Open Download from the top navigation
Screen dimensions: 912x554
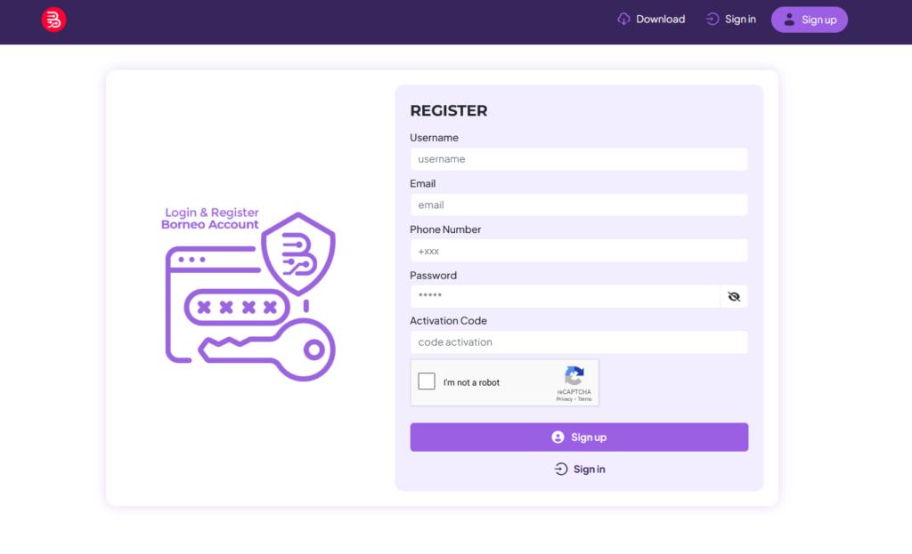[659, 19]
